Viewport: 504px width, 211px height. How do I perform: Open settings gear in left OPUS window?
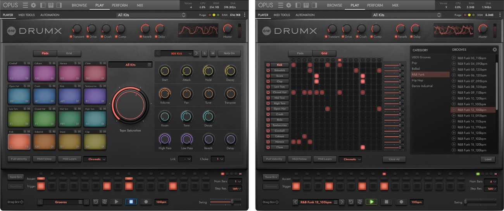[x=33, y=5]
